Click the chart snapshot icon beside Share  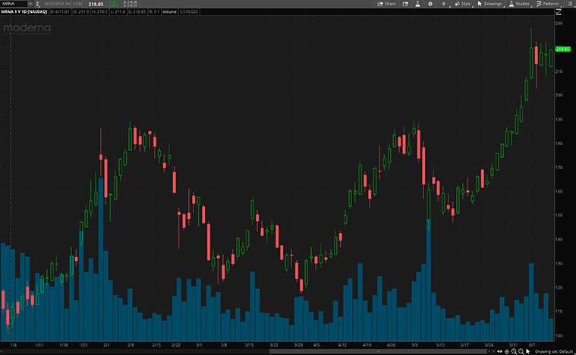coord(404,4)
